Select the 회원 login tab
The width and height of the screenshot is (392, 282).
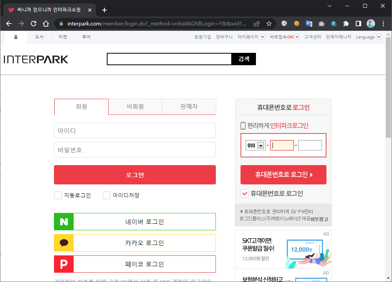(x=81, y=106)
